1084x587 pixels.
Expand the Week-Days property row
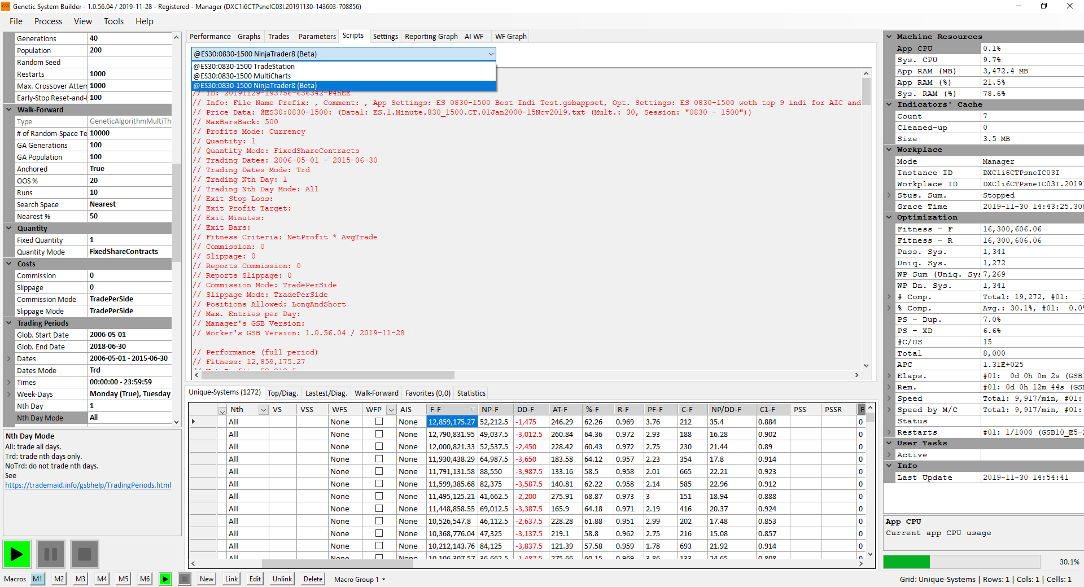coord(9,394)
